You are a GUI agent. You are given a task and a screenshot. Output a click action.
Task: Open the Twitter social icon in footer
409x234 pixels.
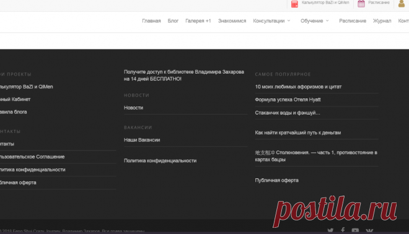point(330,231)
